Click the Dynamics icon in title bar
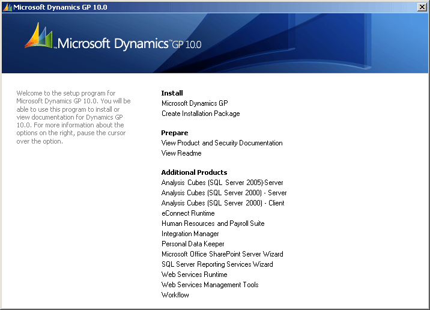Viewport: 430px width, 310px height. coord(7,7)
